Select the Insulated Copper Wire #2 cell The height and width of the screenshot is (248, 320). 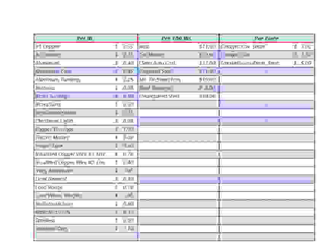(x=70, y=163)
